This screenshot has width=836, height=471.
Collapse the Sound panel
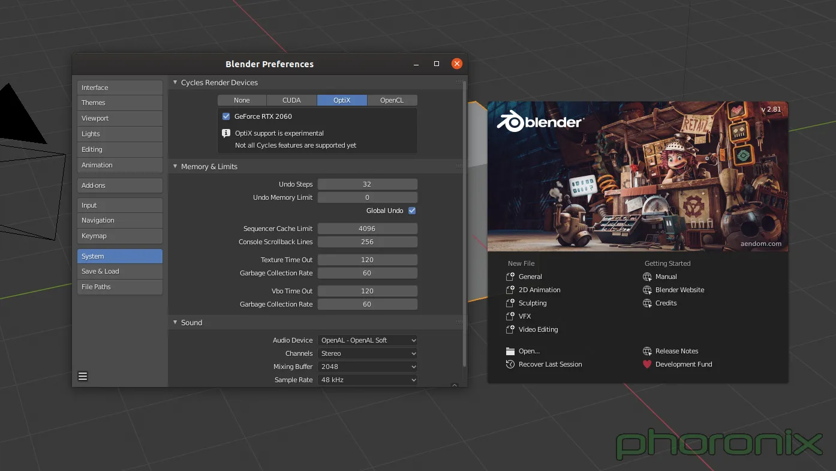pyautogui.click(x=175, y=322)
